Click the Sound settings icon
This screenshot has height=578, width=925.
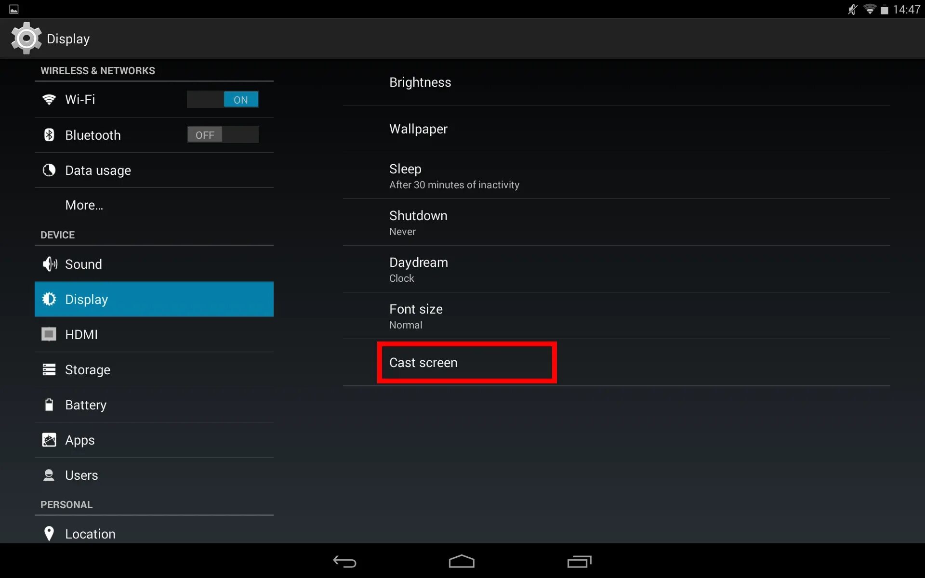(x=50, y=263)
